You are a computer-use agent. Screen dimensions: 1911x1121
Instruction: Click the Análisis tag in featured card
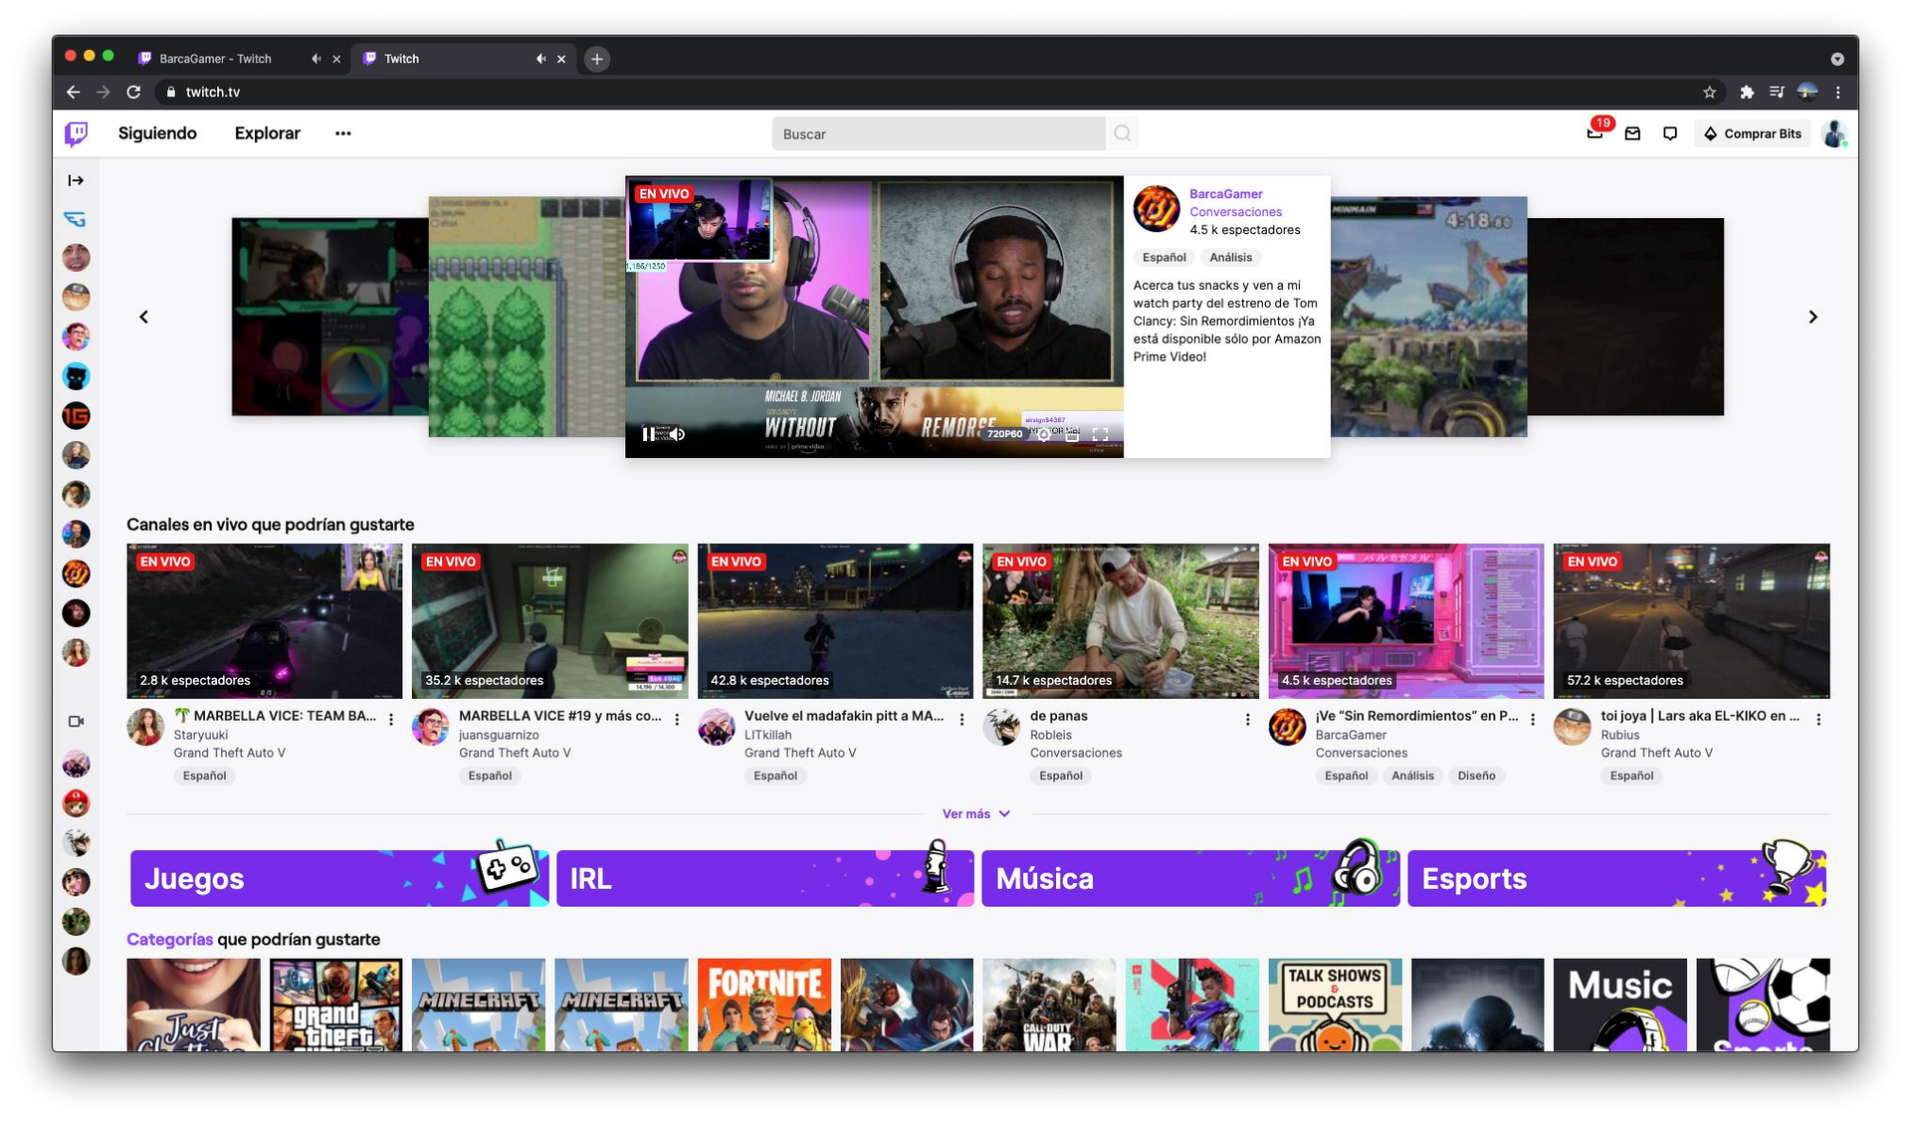[1230, 258]
